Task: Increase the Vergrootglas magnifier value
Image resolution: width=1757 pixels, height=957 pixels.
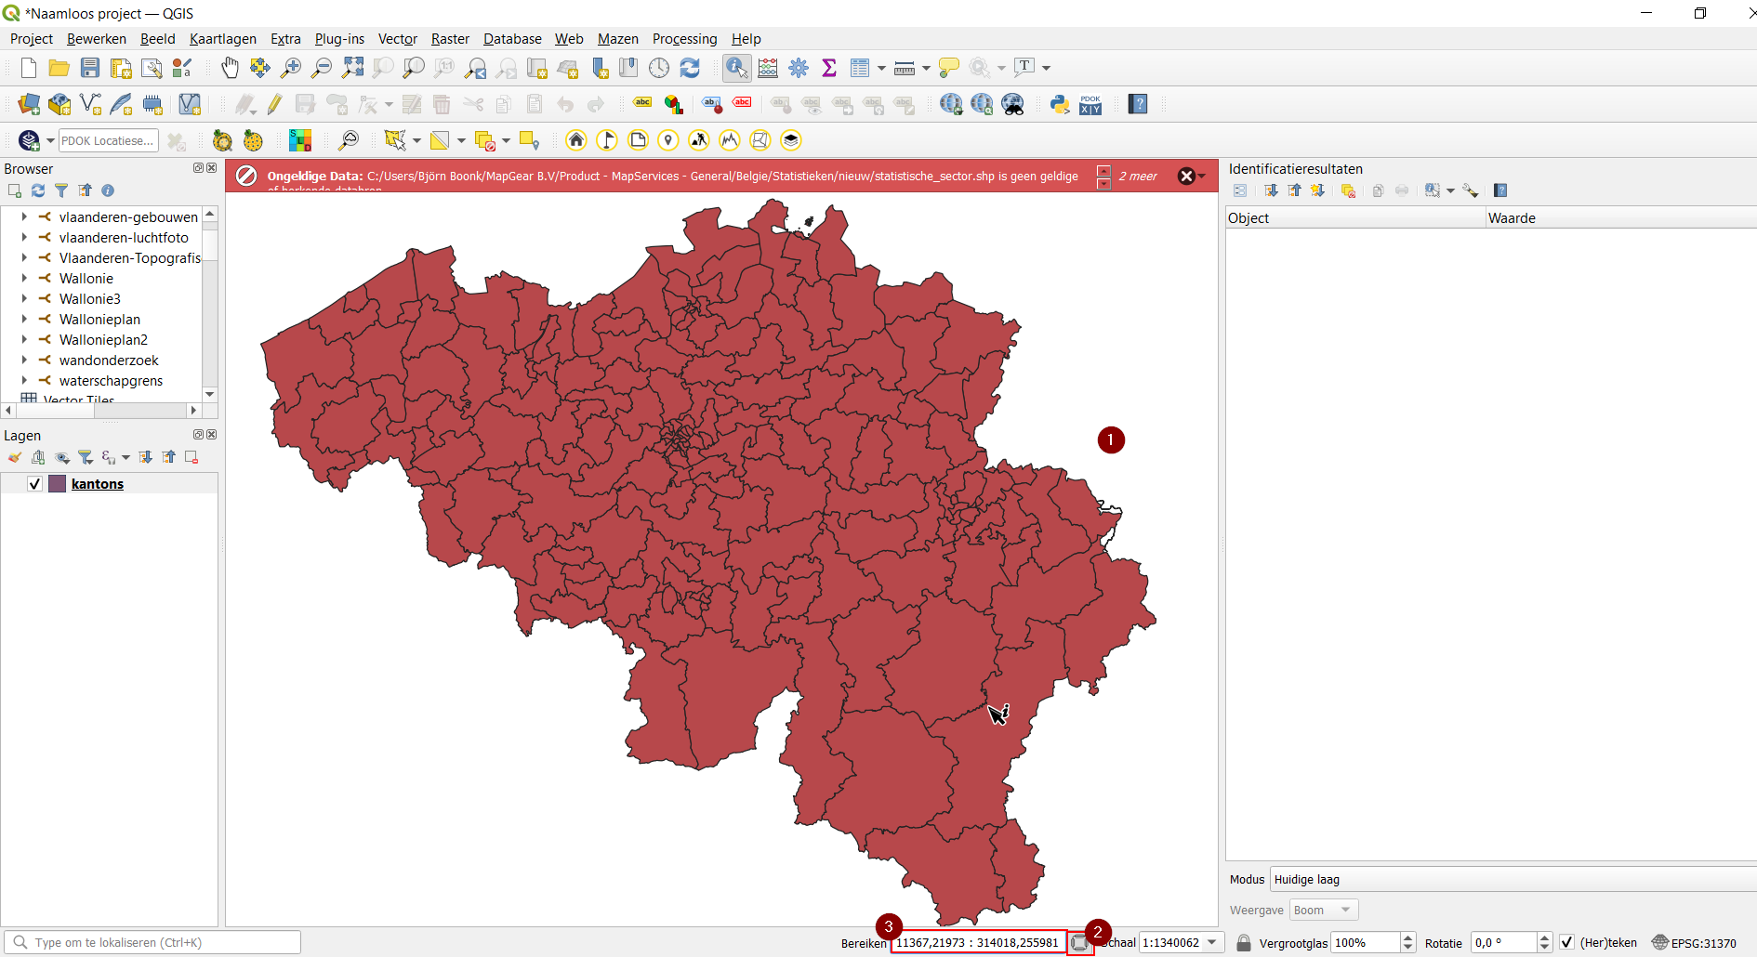Action: click(x=1407, y=937)
